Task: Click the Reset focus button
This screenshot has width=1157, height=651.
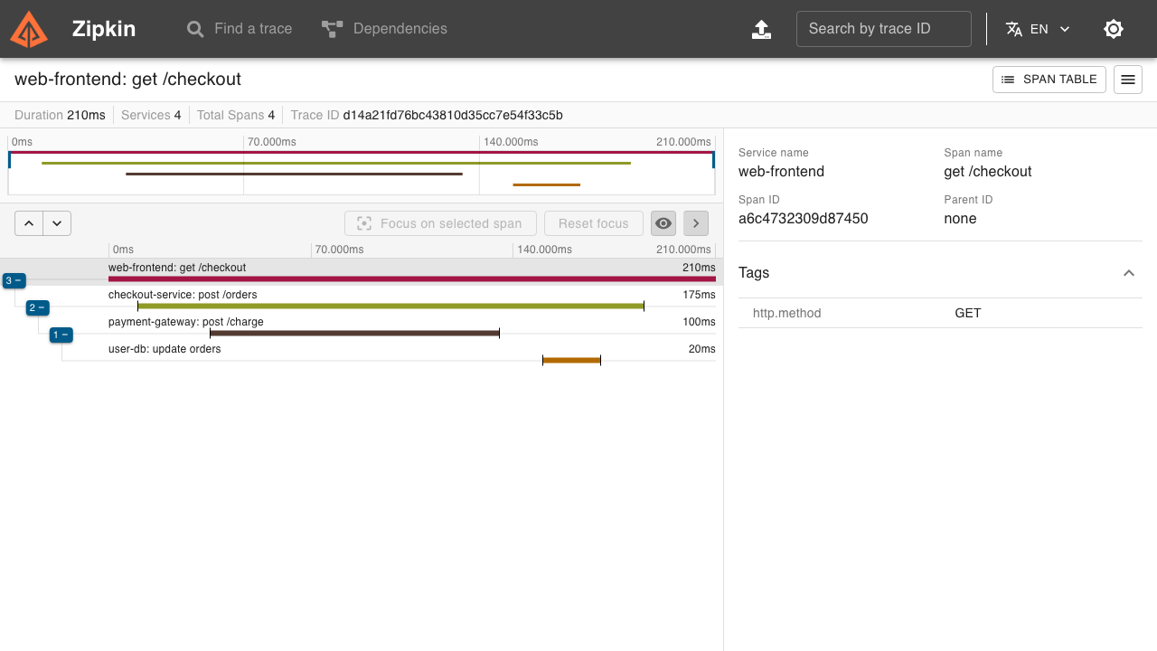Action: point(593,223)
